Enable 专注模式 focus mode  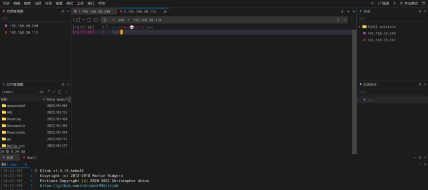point(409,3)
